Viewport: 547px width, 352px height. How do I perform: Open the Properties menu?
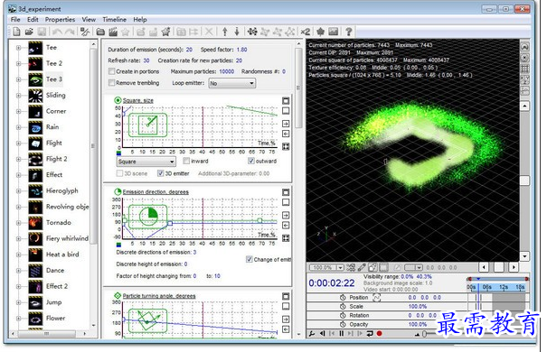[x=60, y=20]
